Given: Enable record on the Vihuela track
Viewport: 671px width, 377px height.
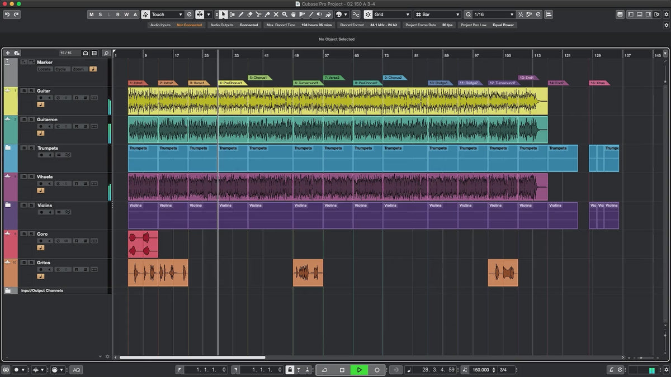Looking at the screenshot, I should 40,183.
